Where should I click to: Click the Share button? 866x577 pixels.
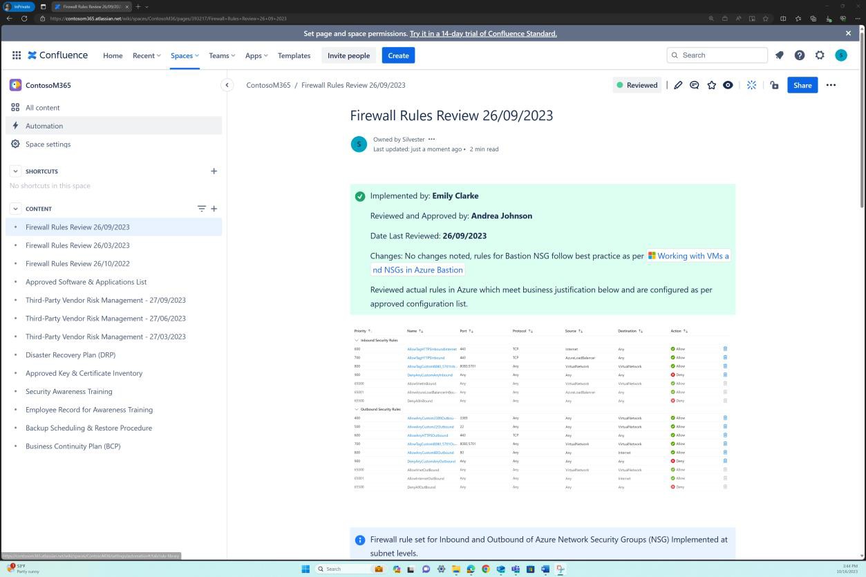[x=802, y=85]
